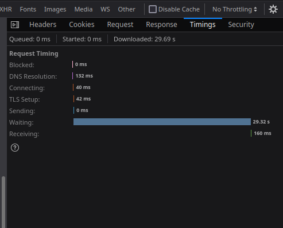Viewport: 283px width, 228px height.
Task: Collapse the request list pane toggle icon
Action: tap(15, 25)
